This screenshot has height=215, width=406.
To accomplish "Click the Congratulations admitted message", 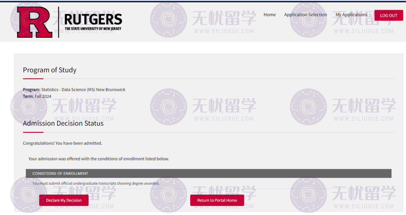I will click(62, 143).
